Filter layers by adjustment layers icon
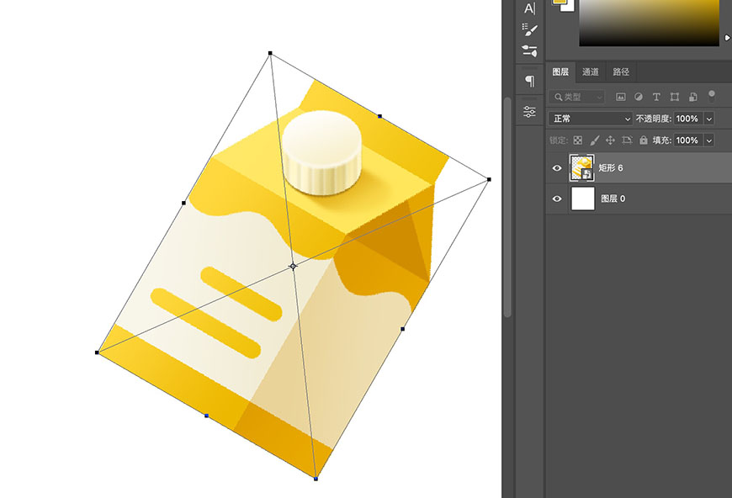 click(638, 97)
